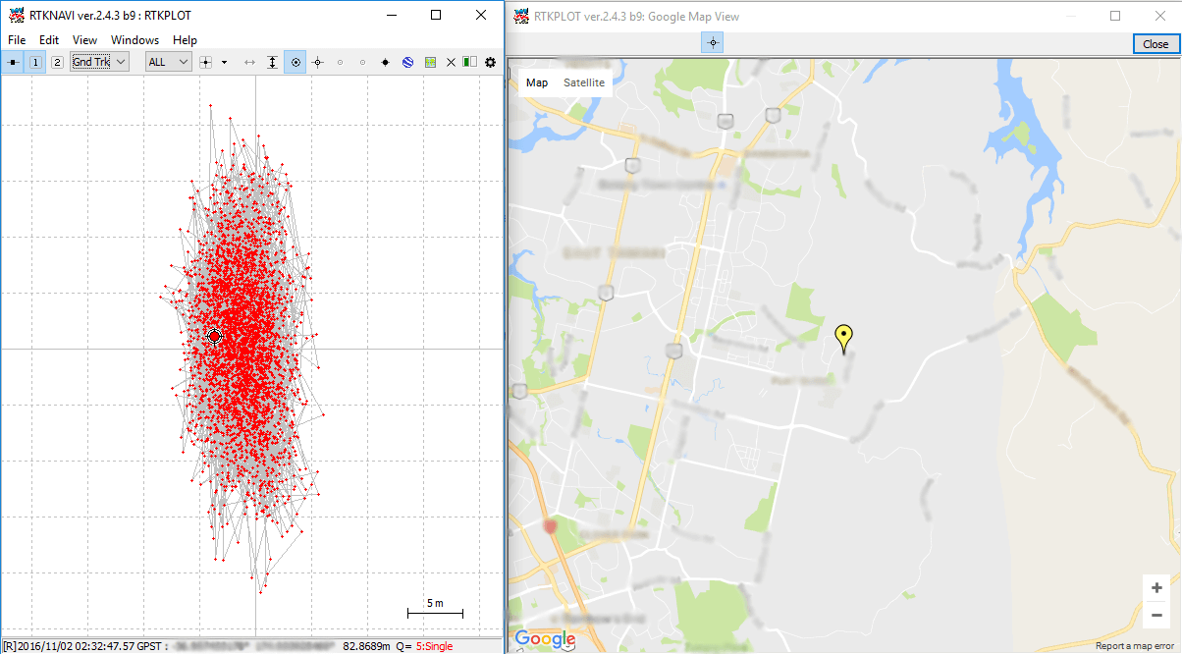Click the Close button in Google Map View
1182x654 pixels.
(x=1155, y=44)
